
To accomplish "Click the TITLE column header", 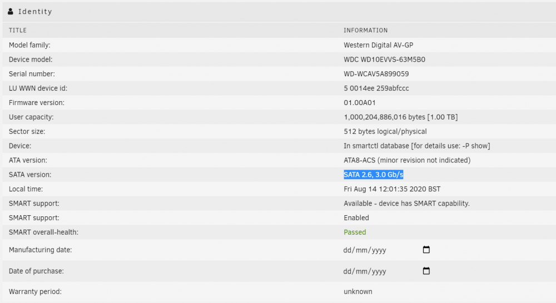I will 18,31.
